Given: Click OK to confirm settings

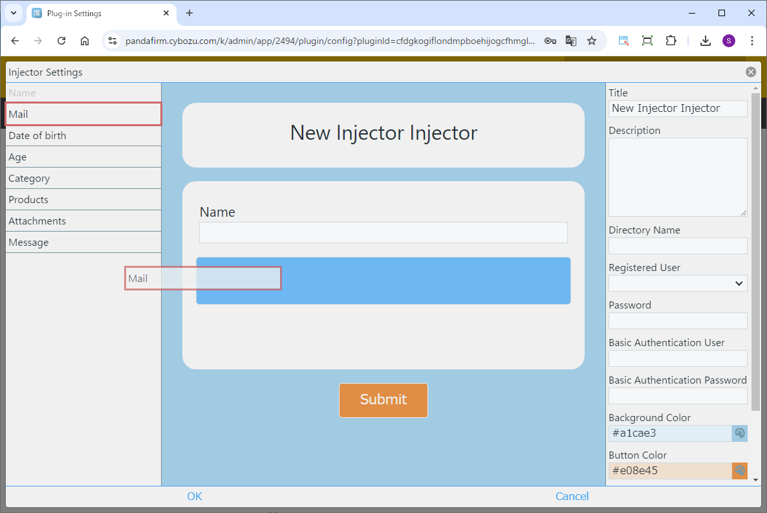Looking at the screenshot, I should coord(194,496).
